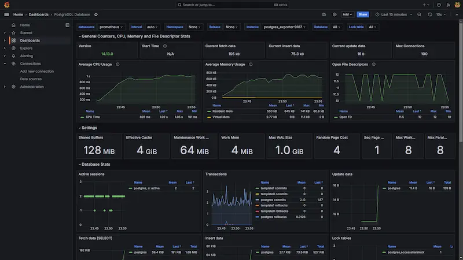Refresh the dashboard
463x260 pixels.
430,14
